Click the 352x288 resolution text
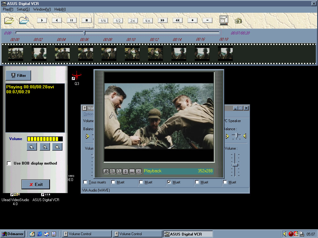Image resolution: width=318 pixels, height=238 pixels. point(205,171)
